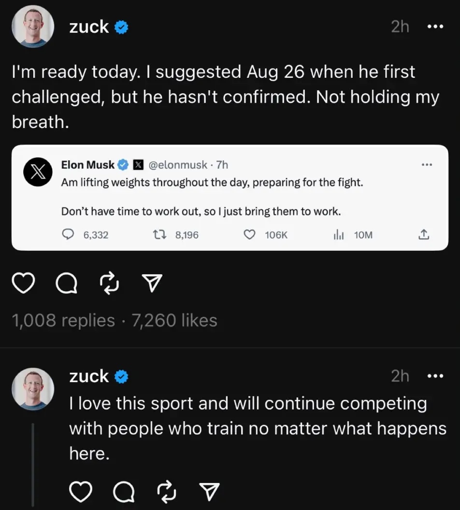View 1,008 replies
460x510 pixels.
point(63,320)
